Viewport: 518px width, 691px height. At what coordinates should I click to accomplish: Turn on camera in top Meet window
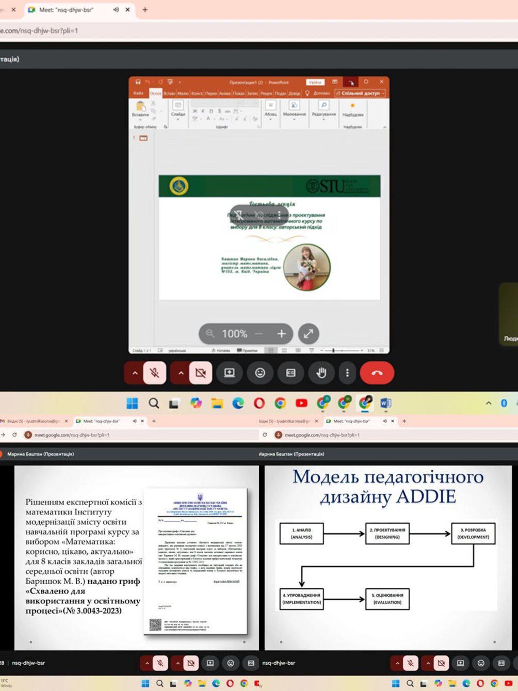click(x=201, y=373)
